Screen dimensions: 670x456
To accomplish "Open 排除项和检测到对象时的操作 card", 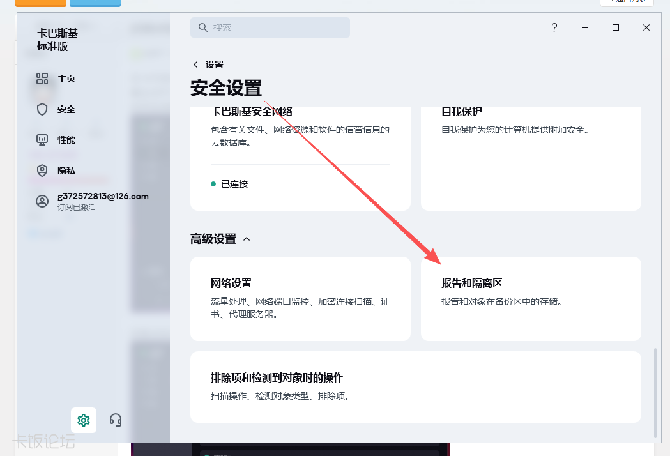I will coord(415,387).
